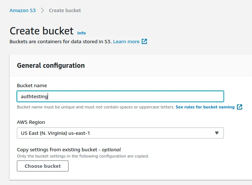
Task: Focus the Bucket name input field
Action: pos(120,96)
